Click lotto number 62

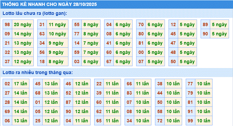(99, 111)
